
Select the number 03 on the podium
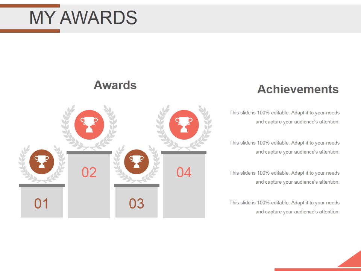pyautogui.click(x=137, y=204)
